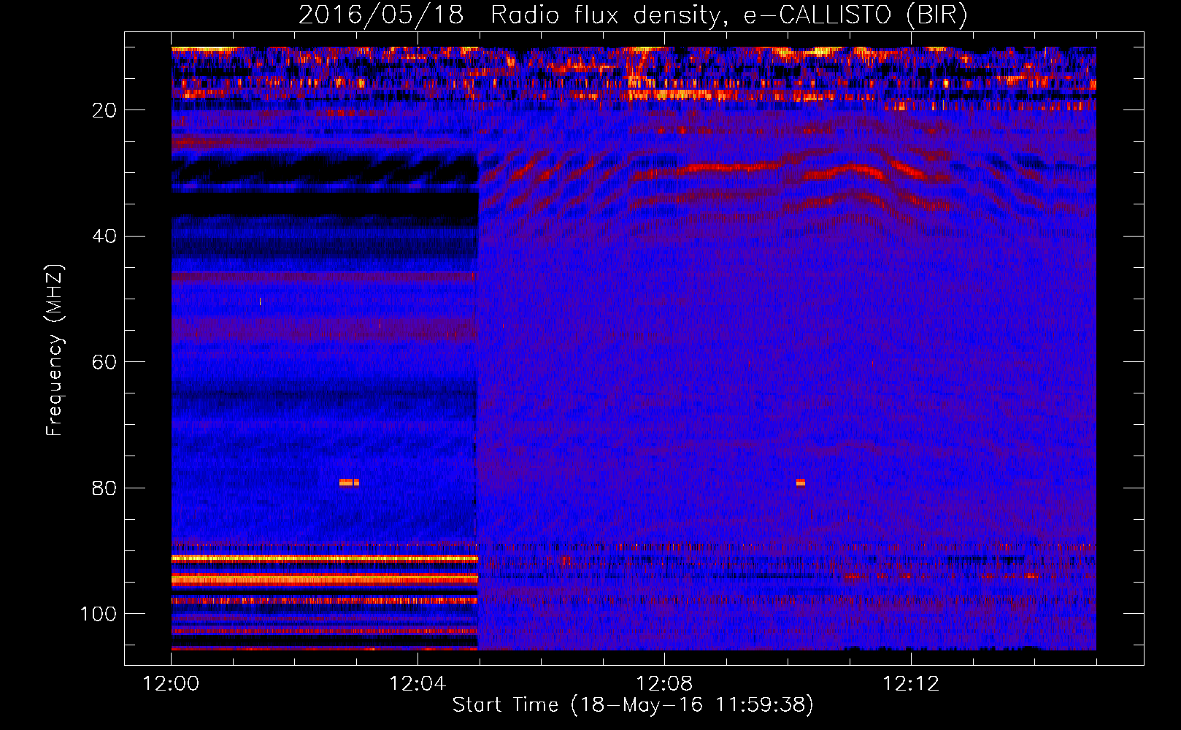Screen dimensions: 1181x730
Task: Click the orange marker near 80 MHz after 12:10
Action: click(x=801, y=482)
